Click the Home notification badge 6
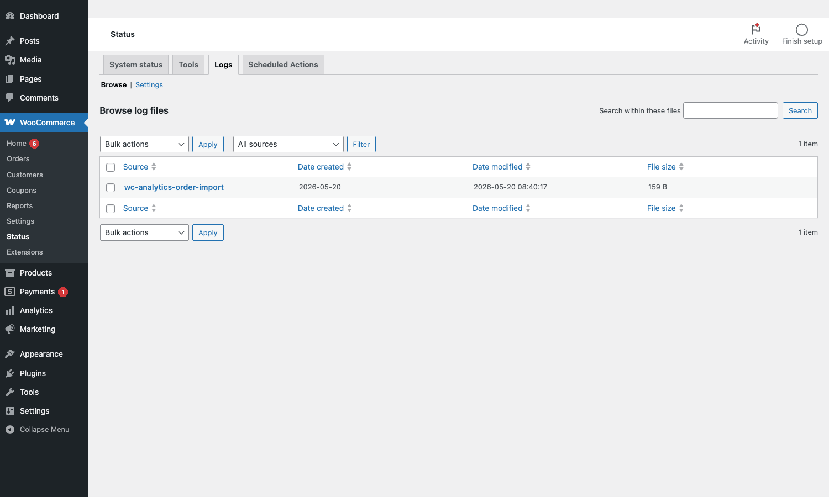Viewport: 829px width, 497px height. [34, 144]
